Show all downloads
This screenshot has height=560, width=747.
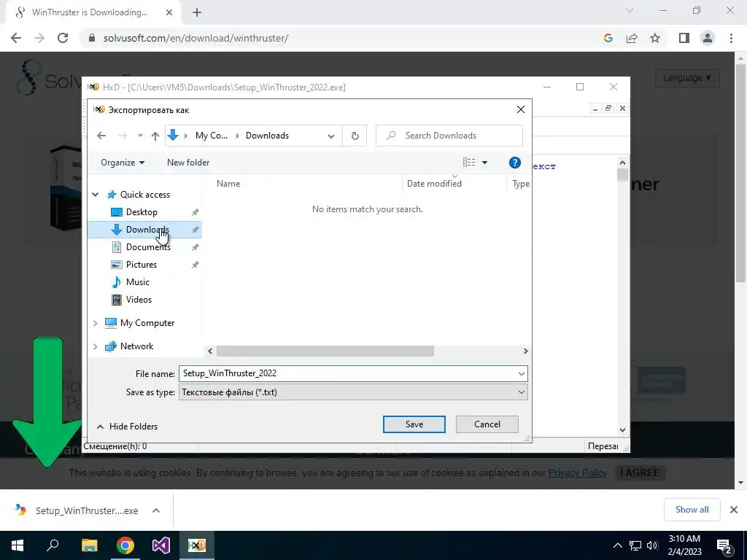point(692,510)
